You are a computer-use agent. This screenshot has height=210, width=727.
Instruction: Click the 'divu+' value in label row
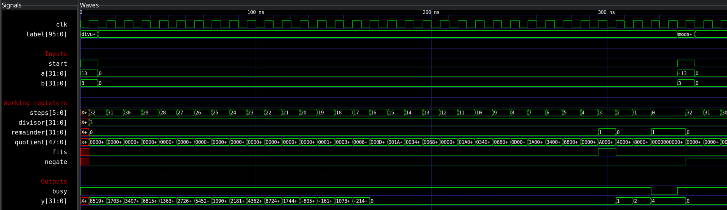[x=88, y=34]
